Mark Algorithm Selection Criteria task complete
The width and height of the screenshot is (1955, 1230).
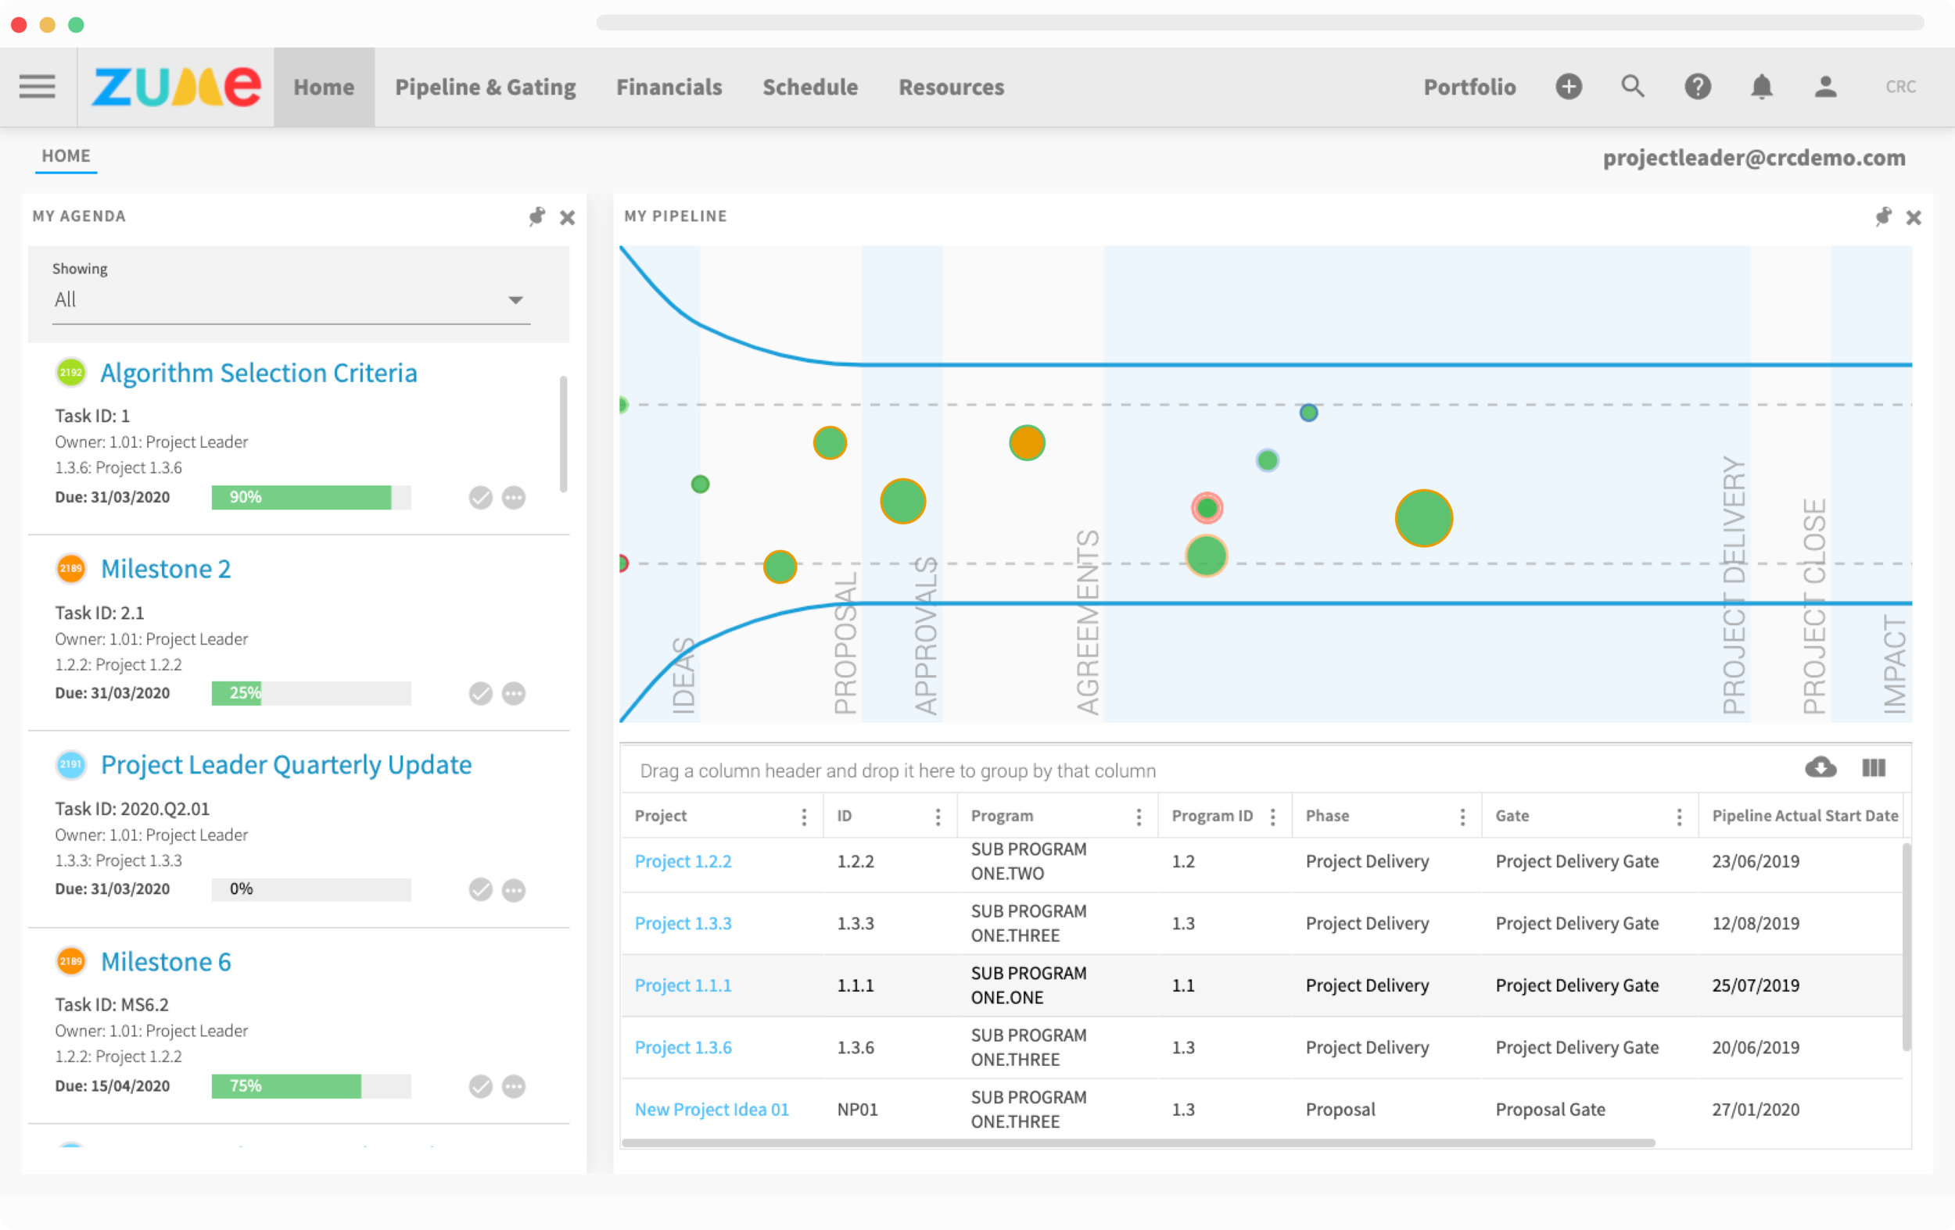pyautogui.click(x=481, y=497)
